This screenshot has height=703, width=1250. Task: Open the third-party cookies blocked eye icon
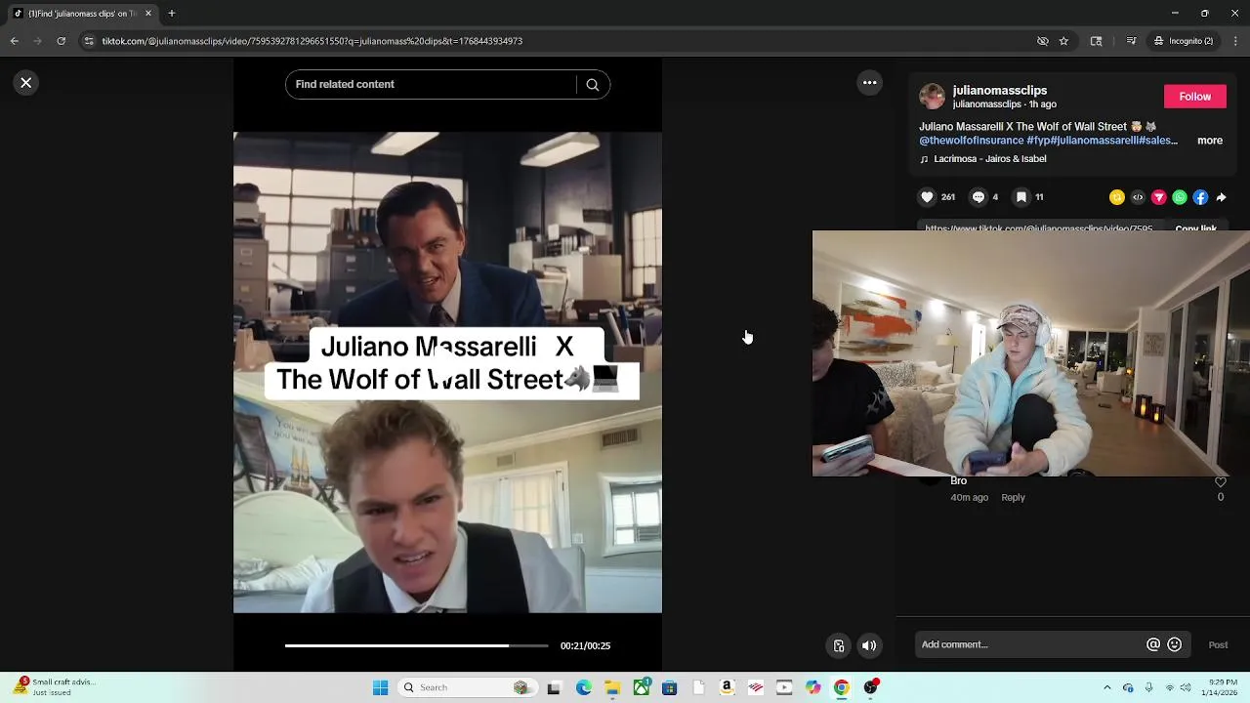[1042, 41]
